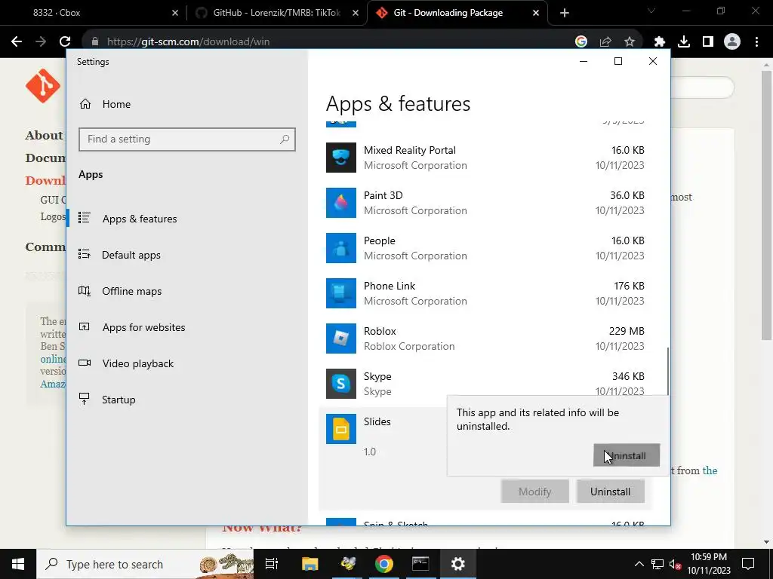Click the greyed Modify button for Slides
The image size is (773, 579).
535,492
